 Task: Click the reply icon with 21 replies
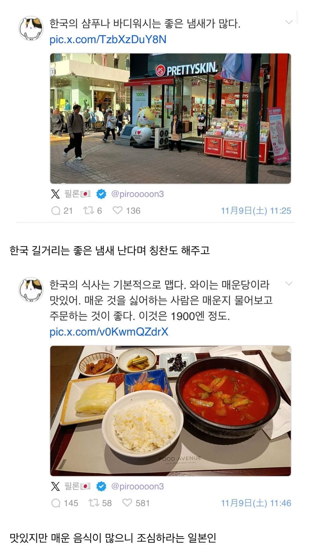(x=56, y=211)
